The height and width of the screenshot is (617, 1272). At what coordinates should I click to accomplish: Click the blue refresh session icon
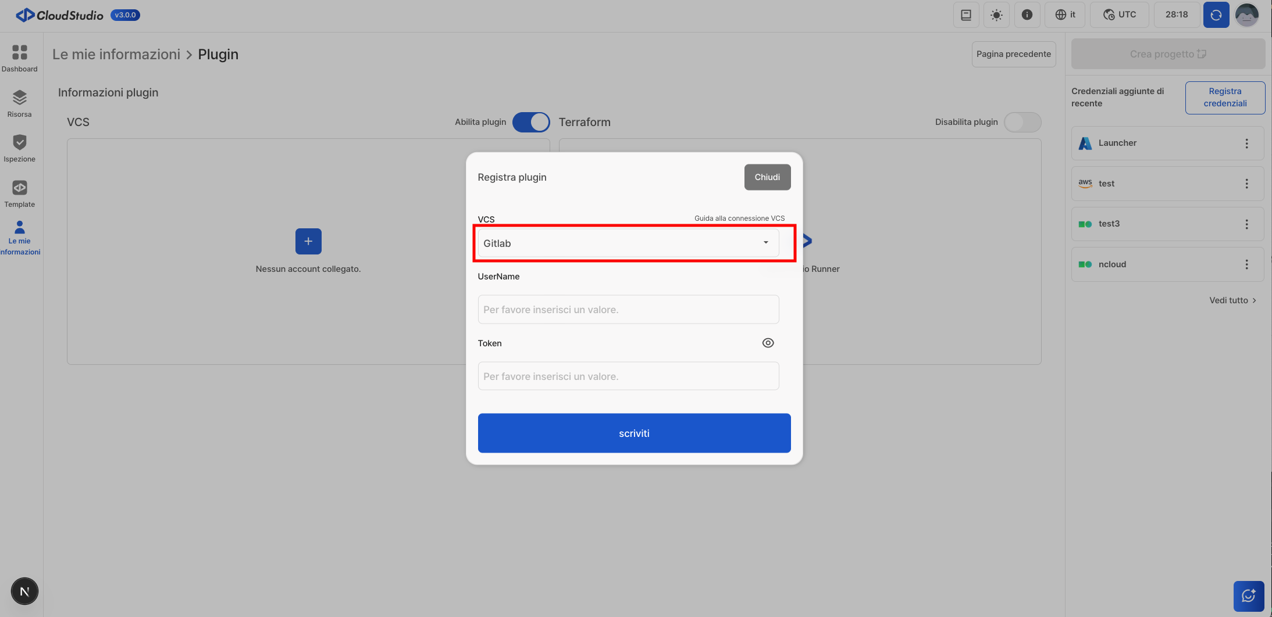(x=1216, y=15)
